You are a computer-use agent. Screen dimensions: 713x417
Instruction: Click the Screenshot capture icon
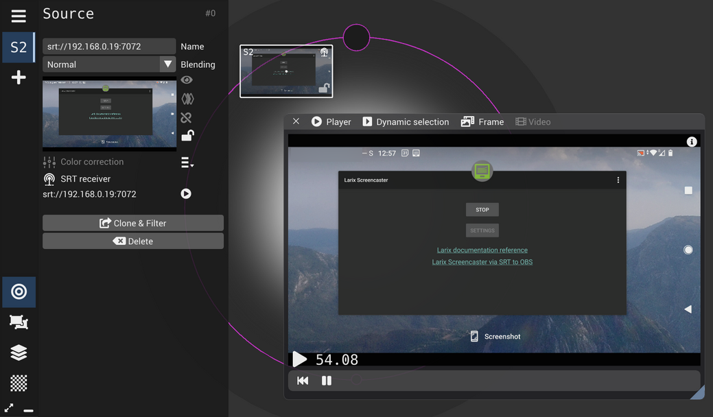tap(474, 336)
